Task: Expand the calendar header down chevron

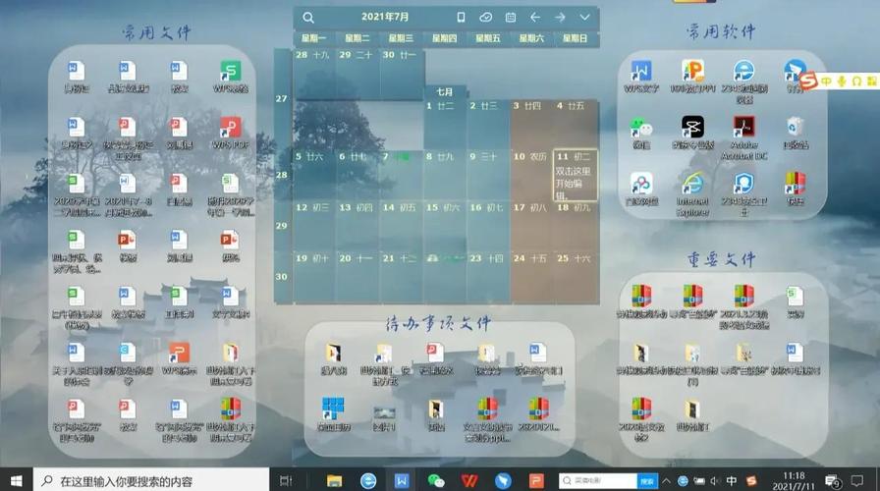Action: pos(585,18)
